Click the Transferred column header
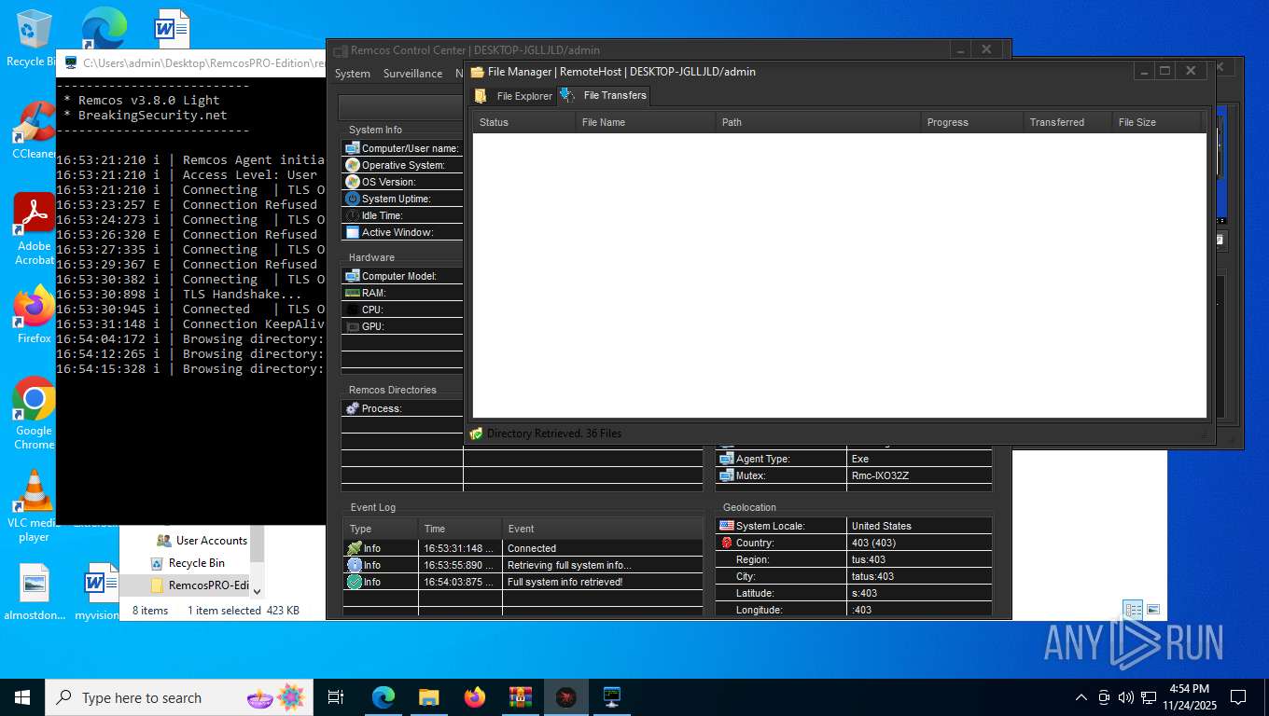 click(x=1067, y=122)
